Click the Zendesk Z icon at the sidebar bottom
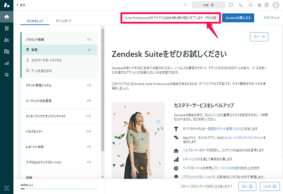283x194 pixels. pos(6,188)
